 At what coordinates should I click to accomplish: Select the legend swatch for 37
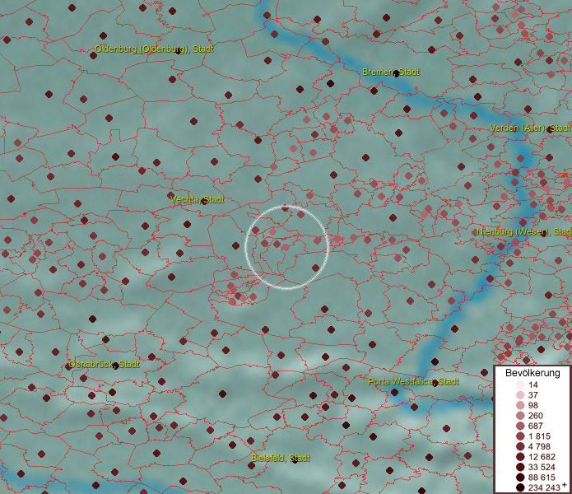(520, 394)
